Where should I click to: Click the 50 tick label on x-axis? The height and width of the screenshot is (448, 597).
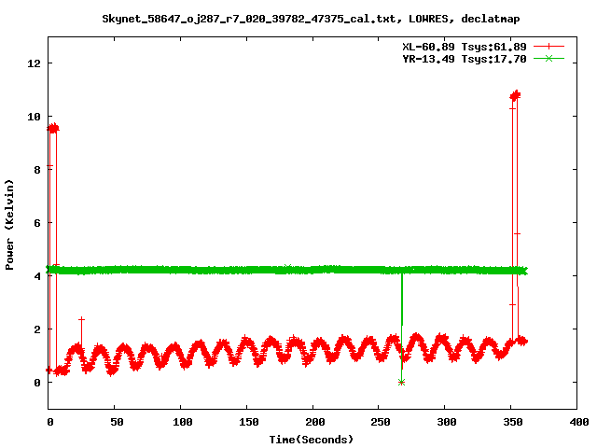point(115,423)
